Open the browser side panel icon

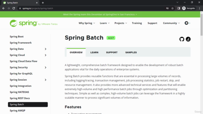point(179,8)
